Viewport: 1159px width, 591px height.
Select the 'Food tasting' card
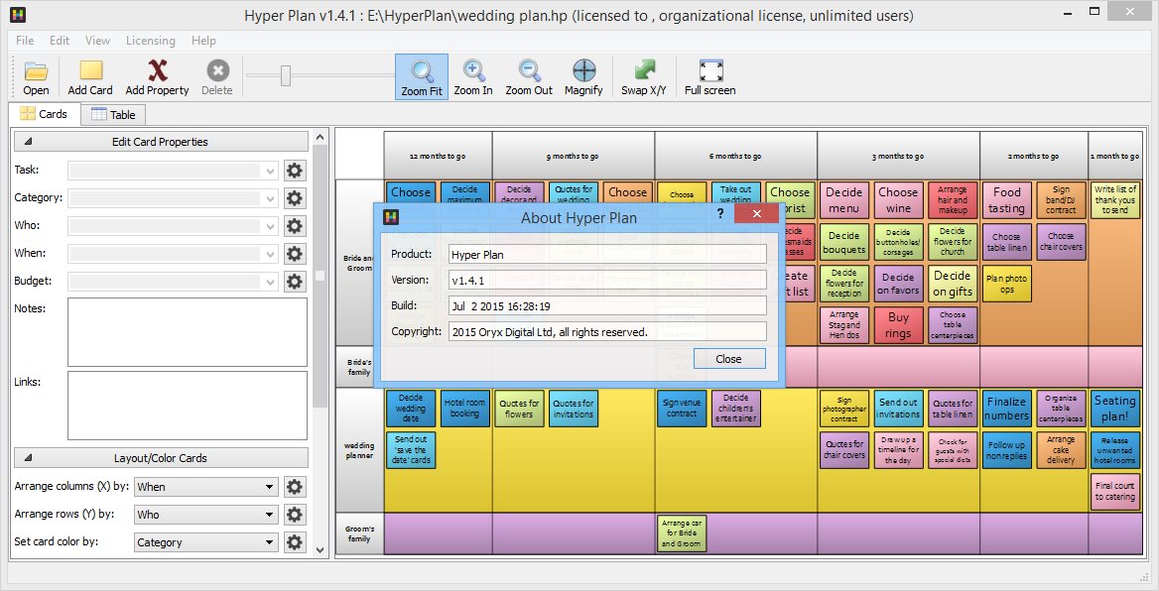[x=1007, y=200]
